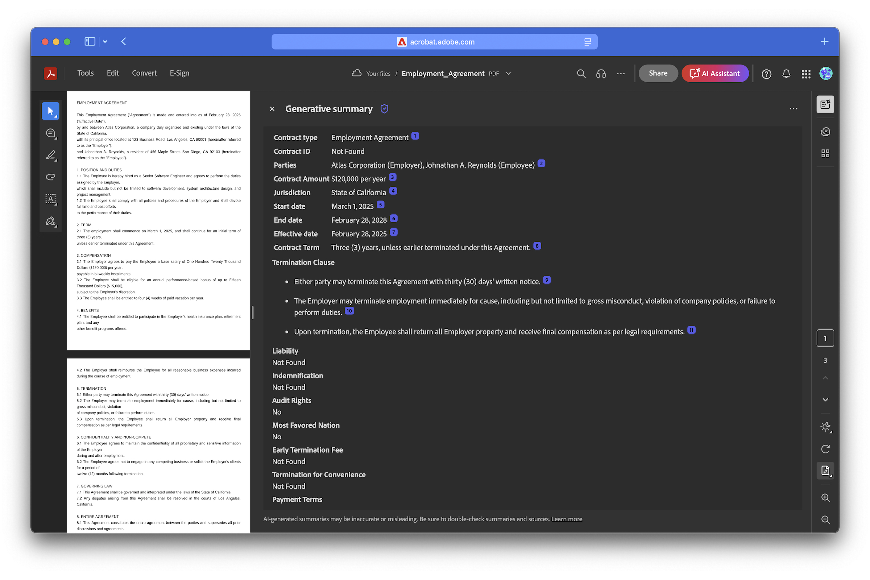Select the Comment tool in left toolbar
This screenshot has height=580, width=870.
(x=51, y=133)
